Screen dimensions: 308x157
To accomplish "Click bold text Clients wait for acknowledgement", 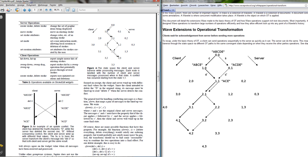I will tap(204, 36).
